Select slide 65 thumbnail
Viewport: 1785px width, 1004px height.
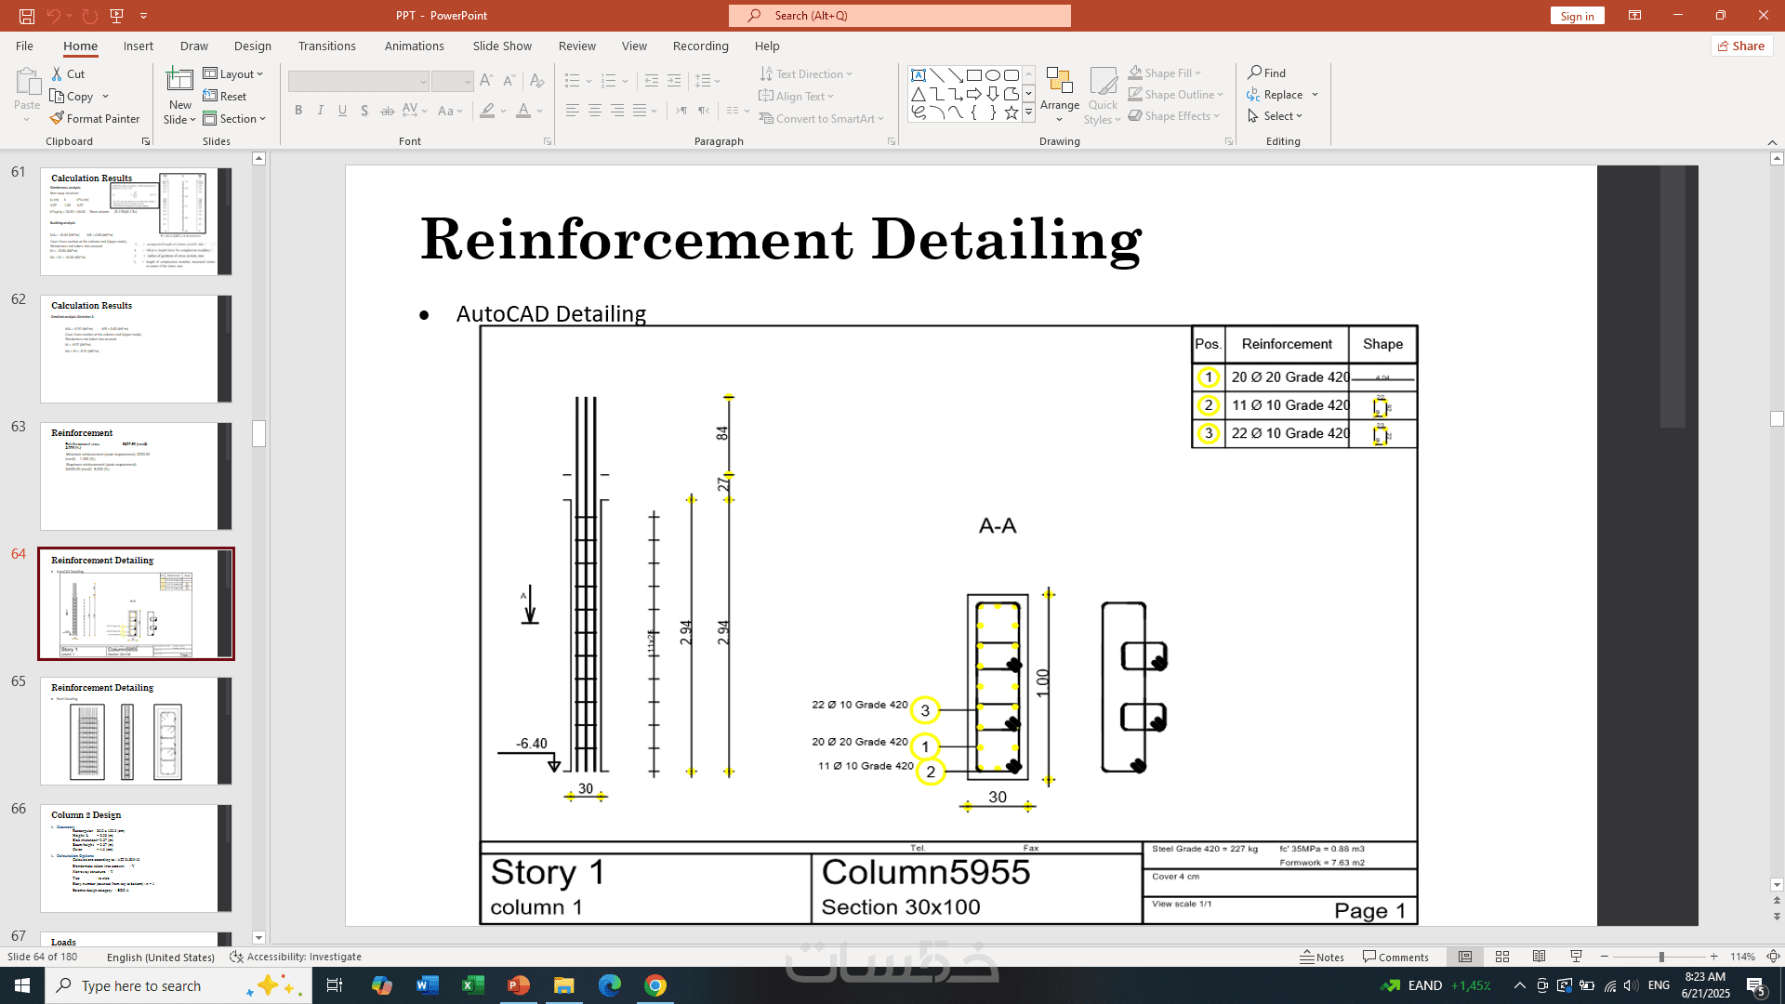(x=136, y=731)
